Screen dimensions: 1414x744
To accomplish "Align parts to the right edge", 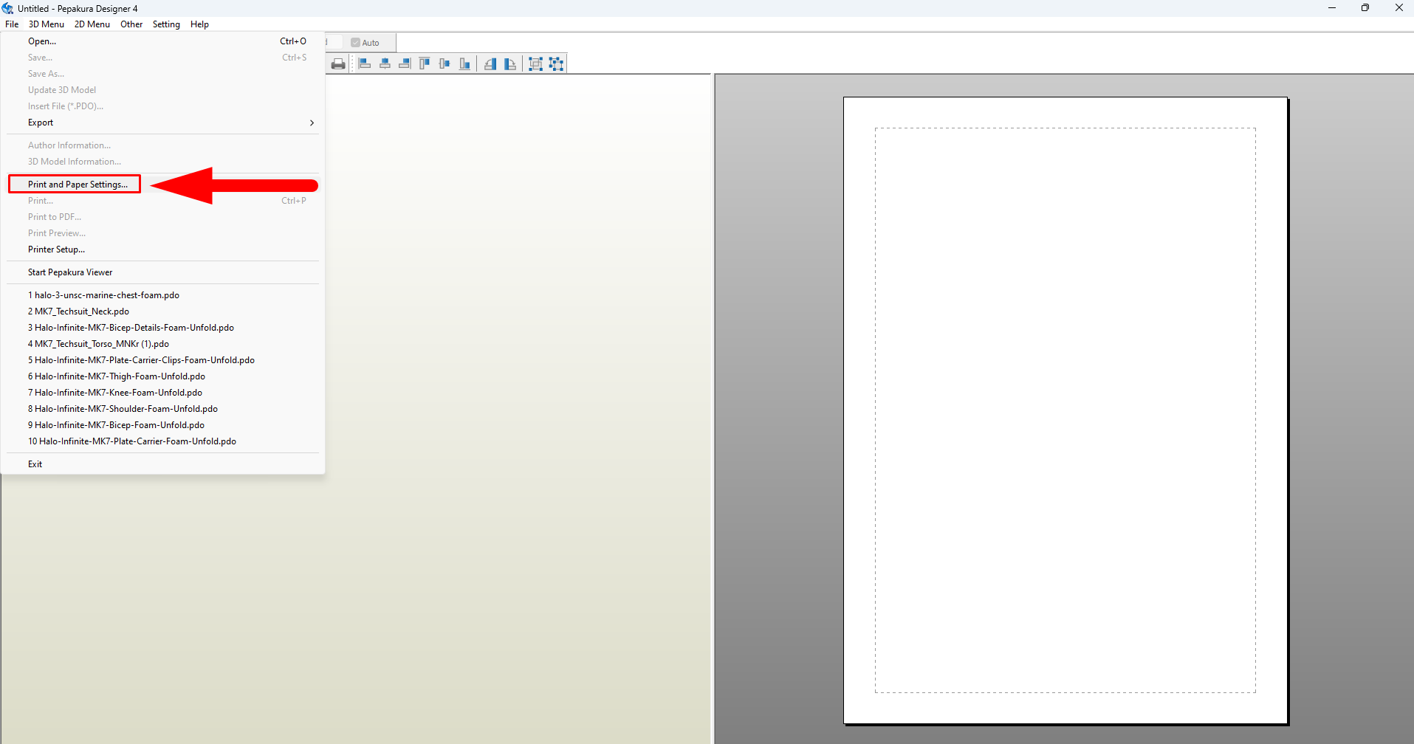I will point(405,64).
